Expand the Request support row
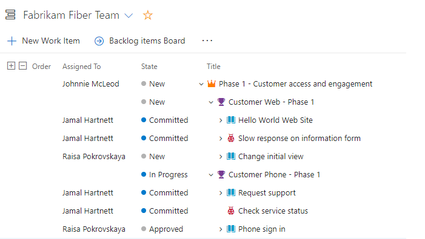 click(221, 193)
